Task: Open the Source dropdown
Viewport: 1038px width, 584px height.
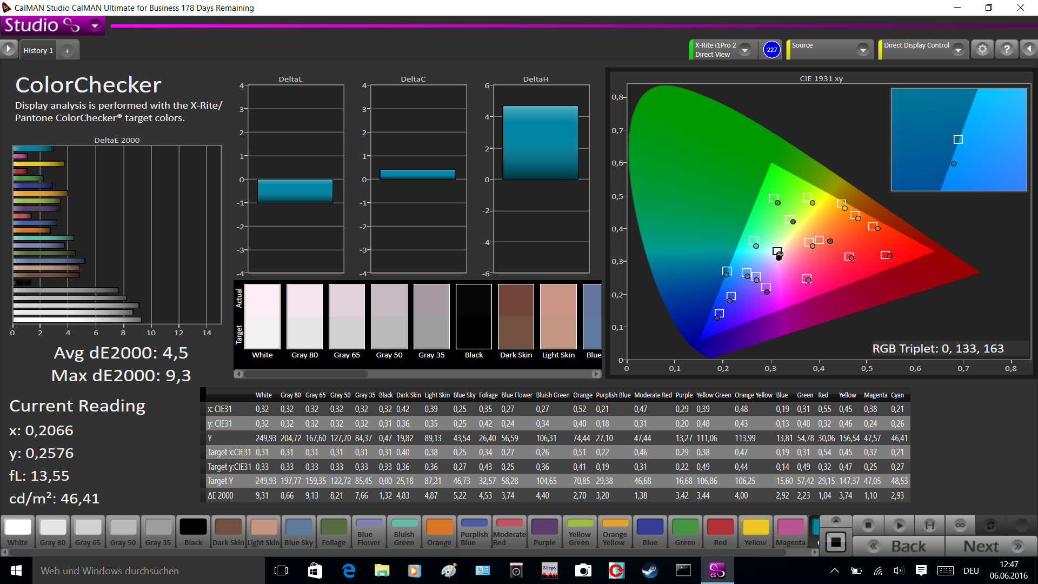Action: (x=863, y=50)
